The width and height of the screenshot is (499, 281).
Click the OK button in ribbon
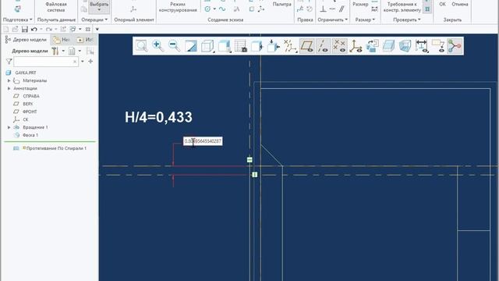(442, 4)
